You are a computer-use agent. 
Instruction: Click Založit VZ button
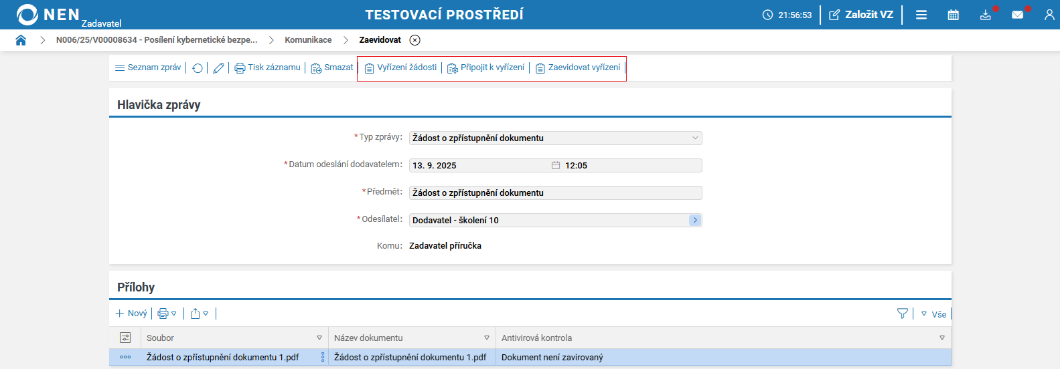point(861,15)
